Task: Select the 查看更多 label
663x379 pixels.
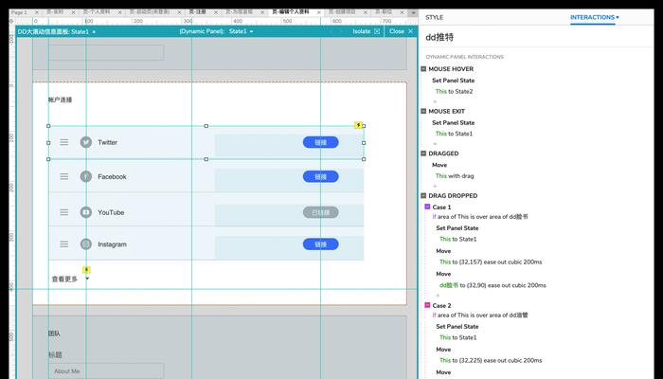Action: pos(64,279)
